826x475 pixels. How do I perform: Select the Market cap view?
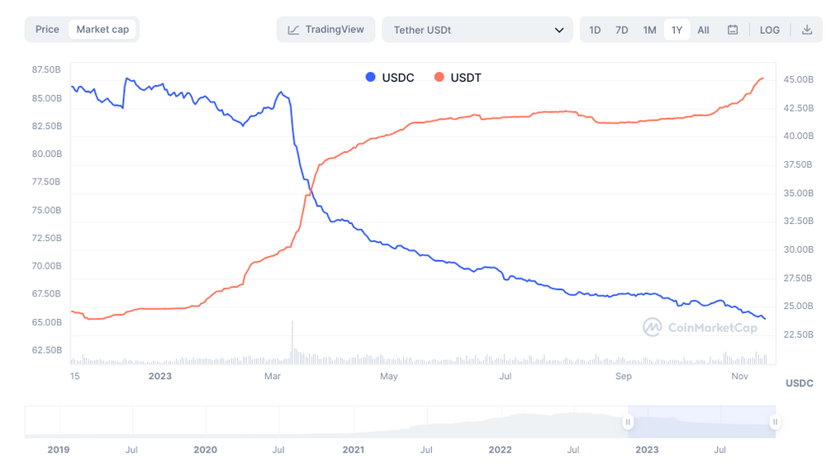point(102,30)
